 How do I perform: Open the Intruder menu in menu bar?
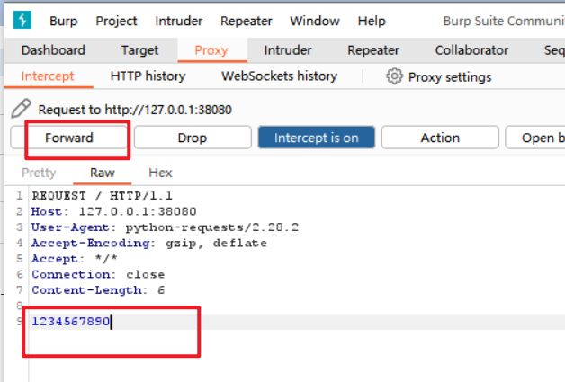click(x=179, y=21)
